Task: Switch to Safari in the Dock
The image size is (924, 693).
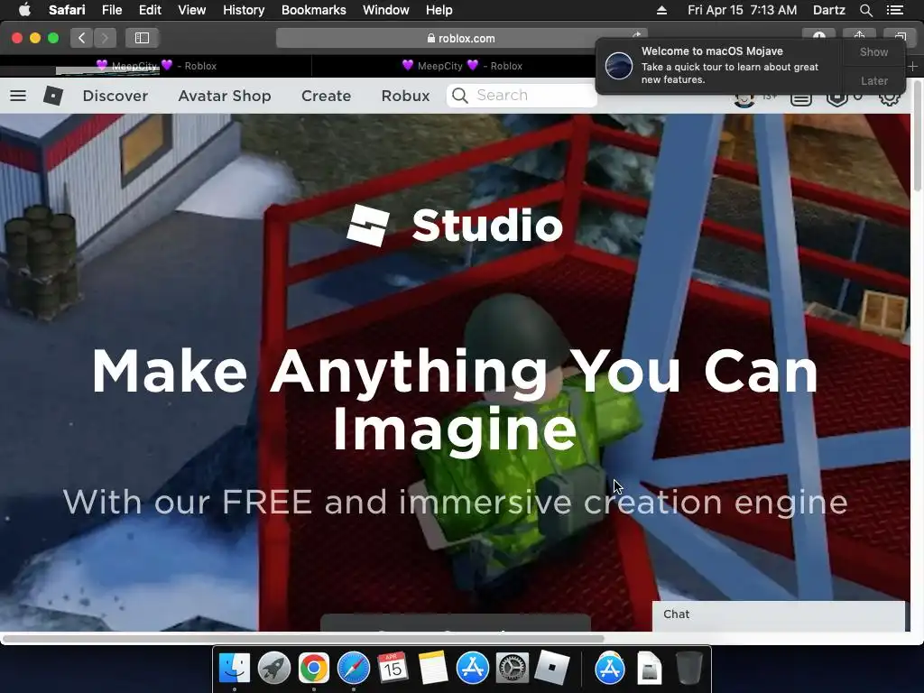Action: click(x=354, y=668)
